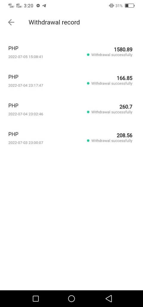Tap the vibrate mode status icon
This screenshot has width=143, height=307.
111,6
